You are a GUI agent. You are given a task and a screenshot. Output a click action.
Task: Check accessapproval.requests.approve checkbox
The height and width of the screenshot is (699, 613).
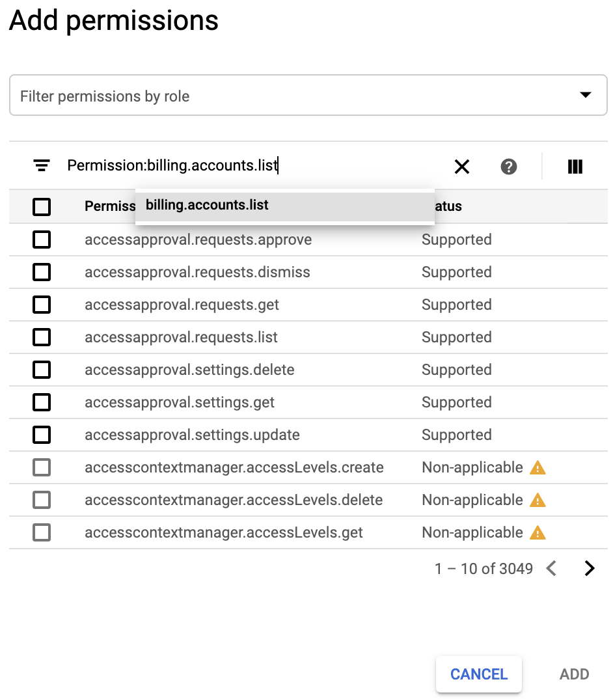[42, 240]
